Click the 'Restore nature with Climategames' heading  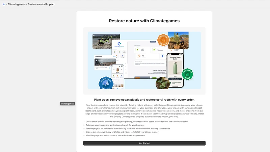tap(144, 21)
